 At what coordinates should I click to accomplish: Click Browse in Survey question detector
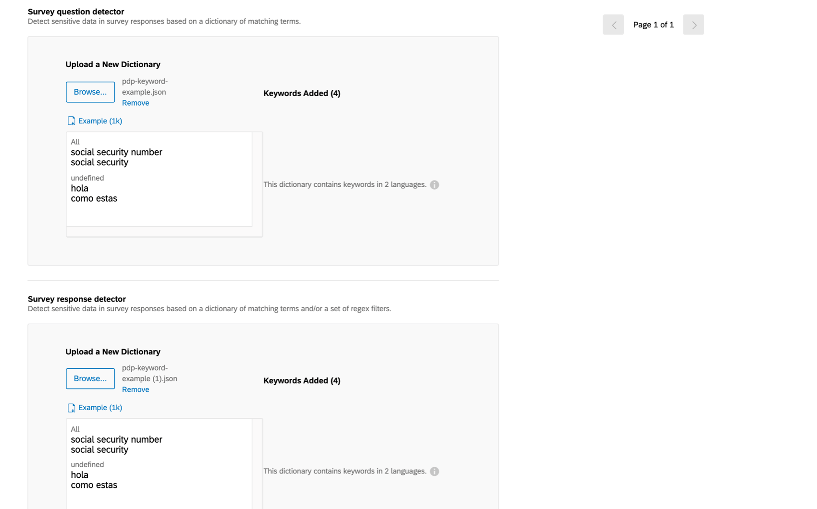(x=90, y=92)
